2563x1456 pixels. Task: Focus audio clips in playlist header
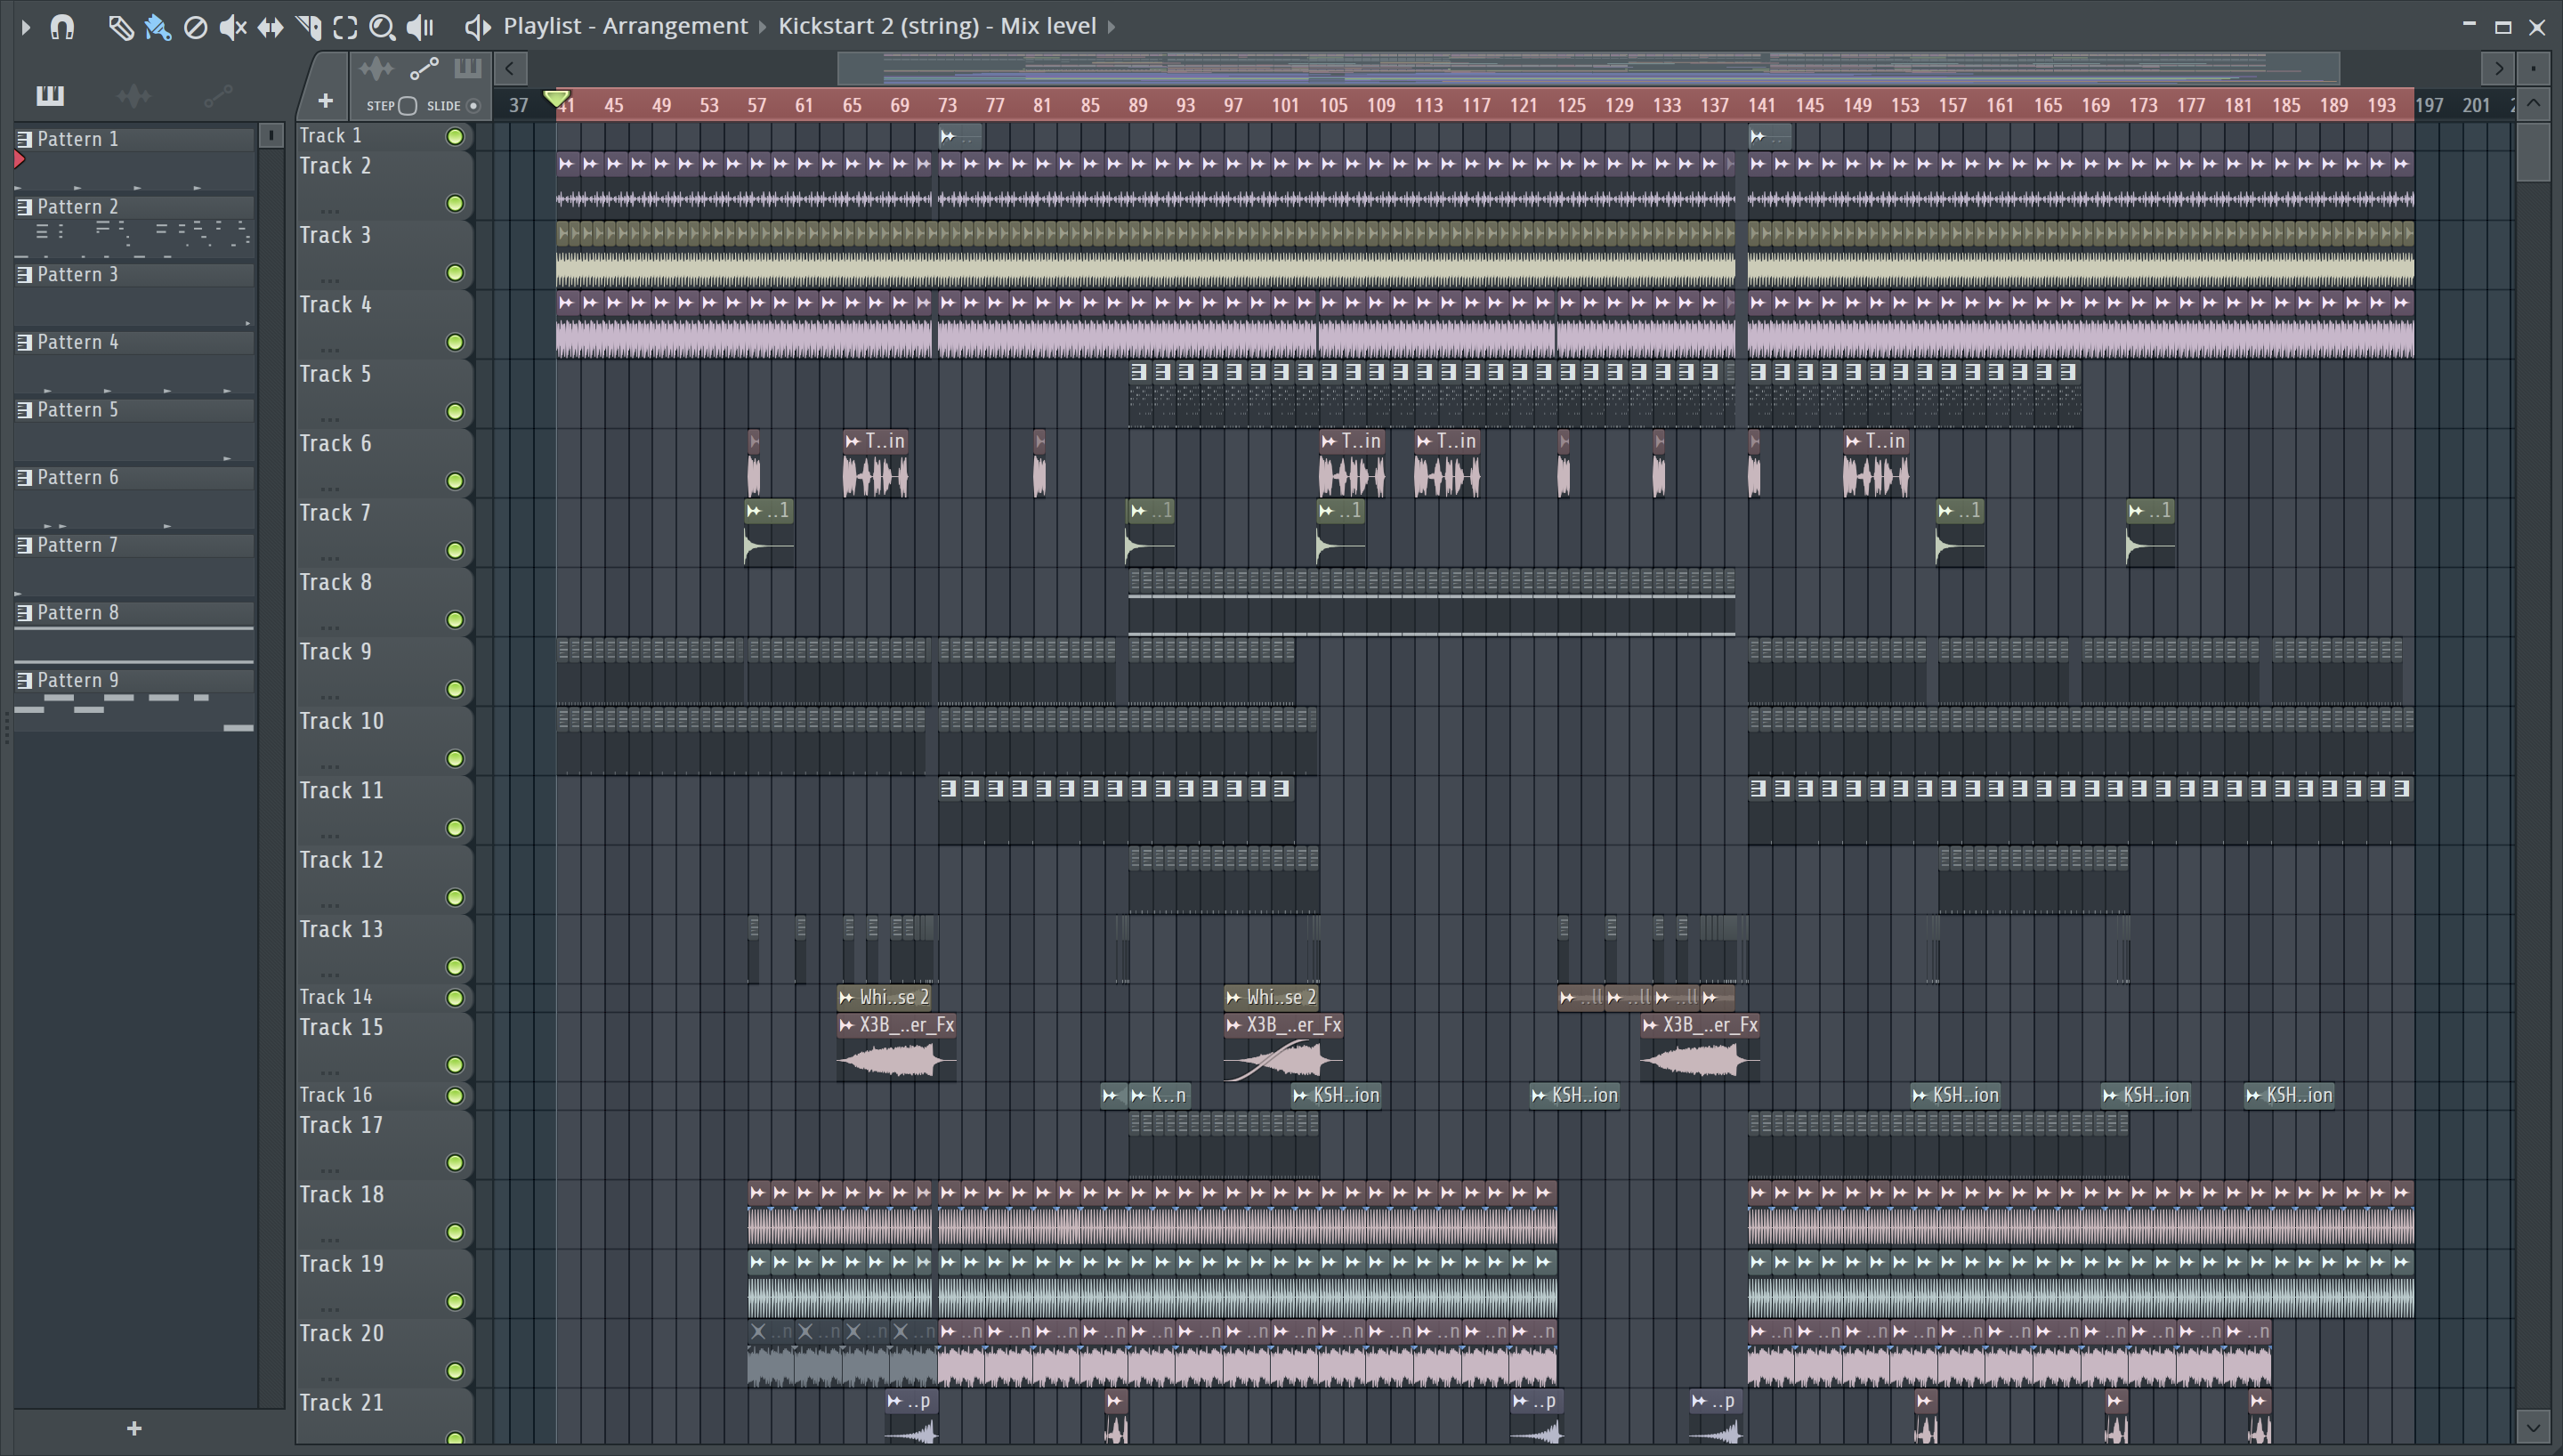pos(376,69)
